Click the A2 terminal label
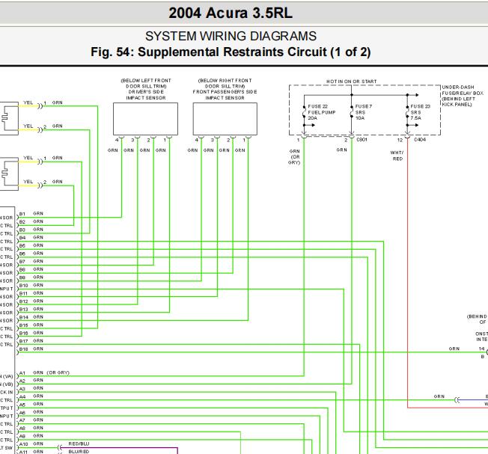 click(22, 381)
